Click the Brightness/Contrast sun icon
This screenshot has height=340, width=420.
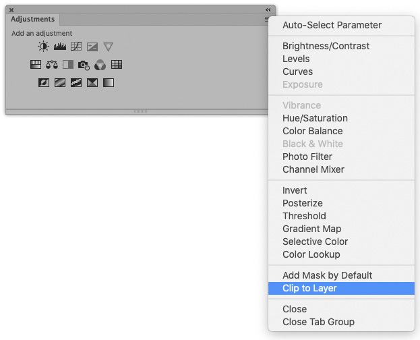click(x=44, y=47)
